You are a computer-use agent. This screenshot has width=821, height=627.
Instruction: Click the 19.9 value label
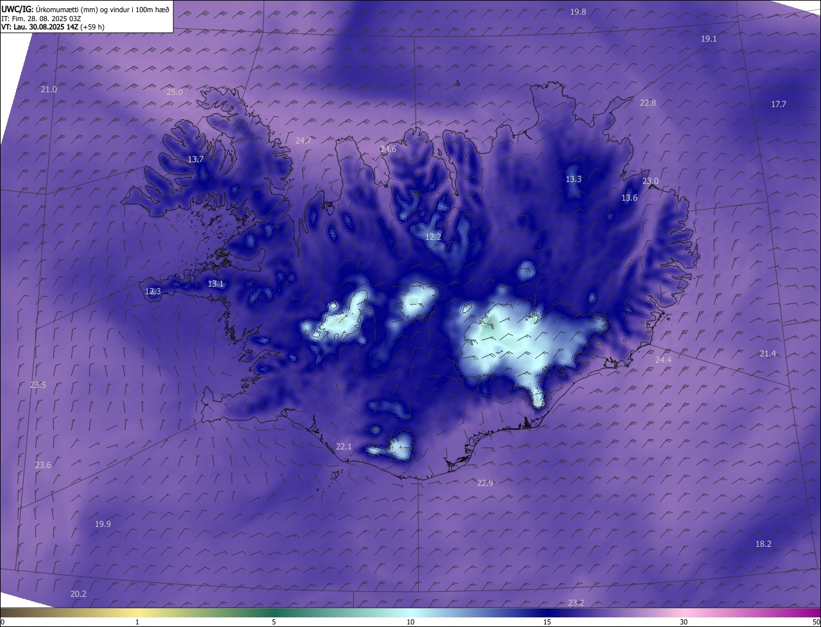pyautogui.click(x=103, y=524)
